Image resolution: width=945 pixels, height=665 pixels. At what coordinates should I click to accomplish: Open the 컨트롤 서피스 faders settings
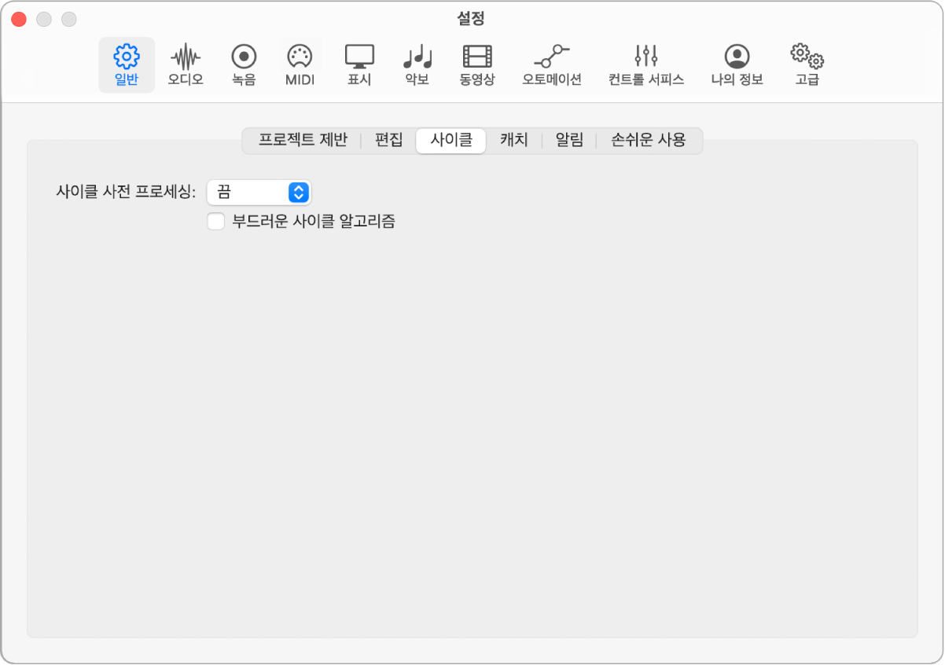tap(646, 65)
